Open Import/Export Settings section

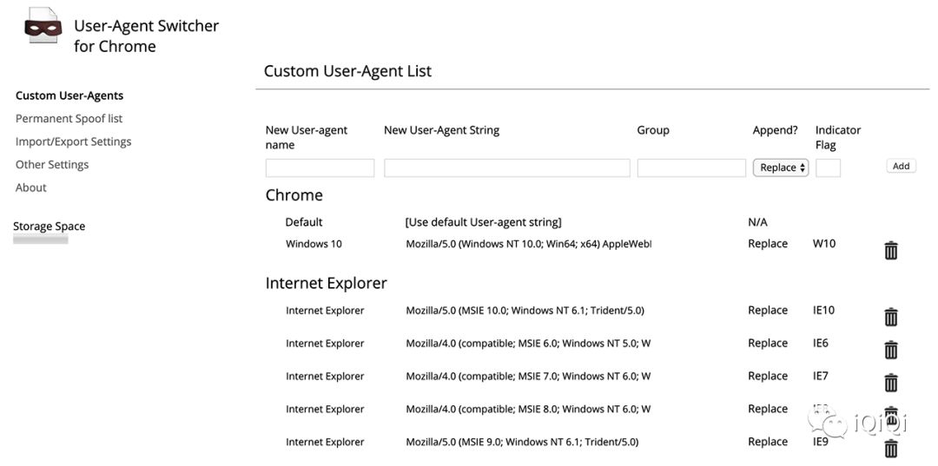pos(74,141)
